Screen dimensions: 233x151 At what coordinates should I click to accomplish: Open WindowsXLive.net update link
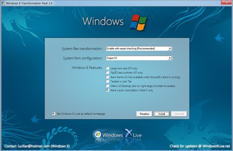[x=216, y=146]
